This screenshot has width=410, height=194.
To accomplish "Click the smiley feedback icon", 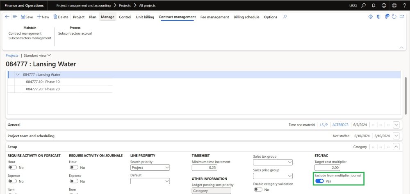I will point(384,5).
